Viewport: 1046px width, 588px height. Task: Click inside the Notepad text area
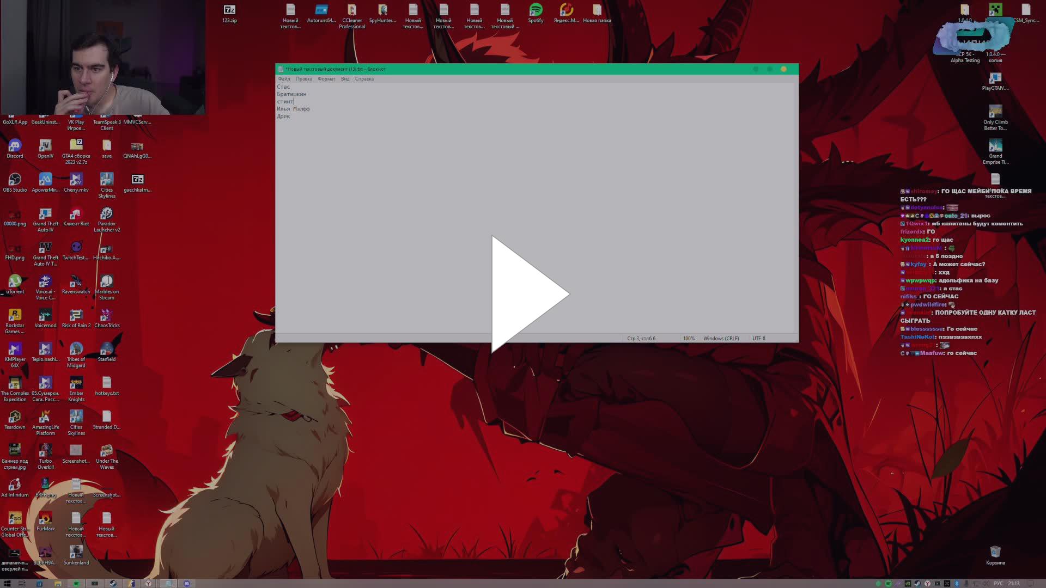537,218
